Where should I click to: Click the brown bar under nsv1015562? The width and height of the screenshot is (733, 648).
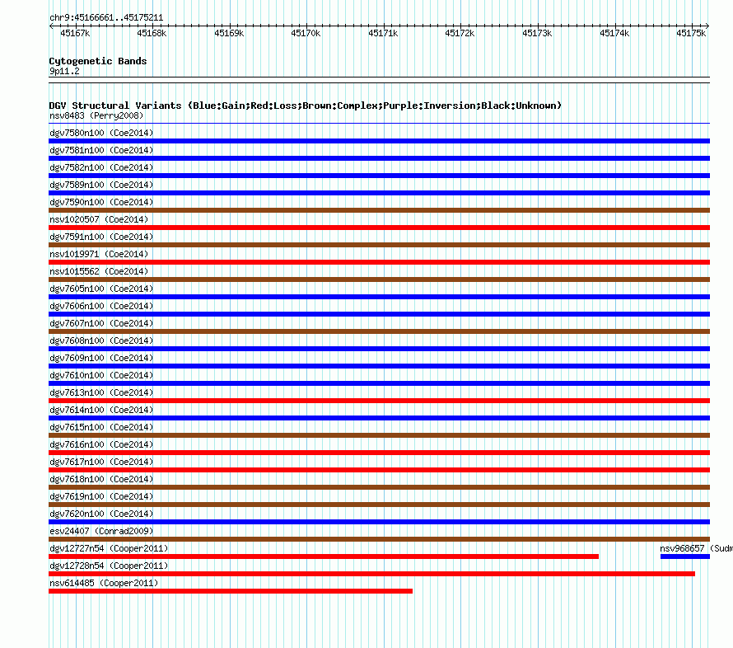point(379,279)
